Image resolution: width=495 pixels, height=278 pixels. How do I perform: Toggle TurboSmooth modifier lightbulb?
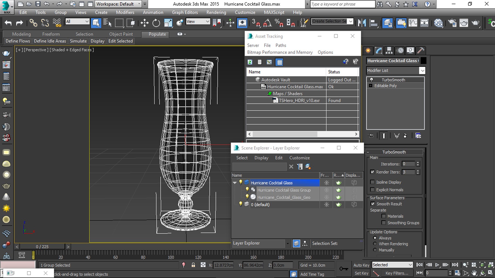tap(372, 80)
